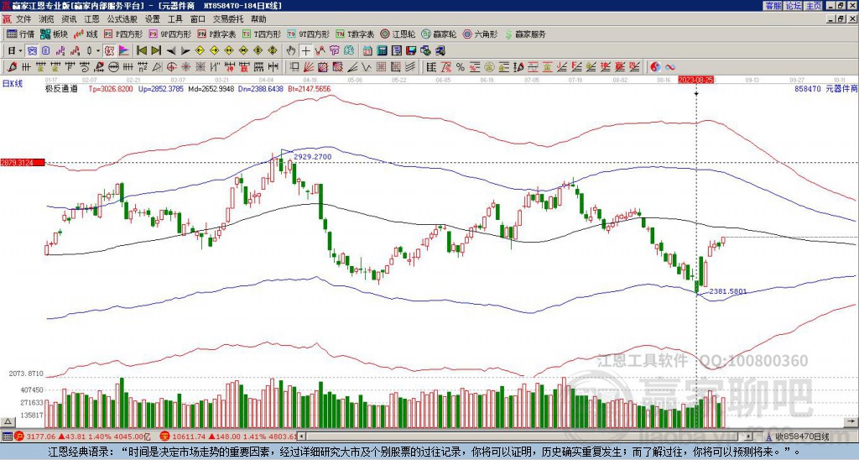Open the 六角形 tool

pyautogui.click(x=481, y=34)
